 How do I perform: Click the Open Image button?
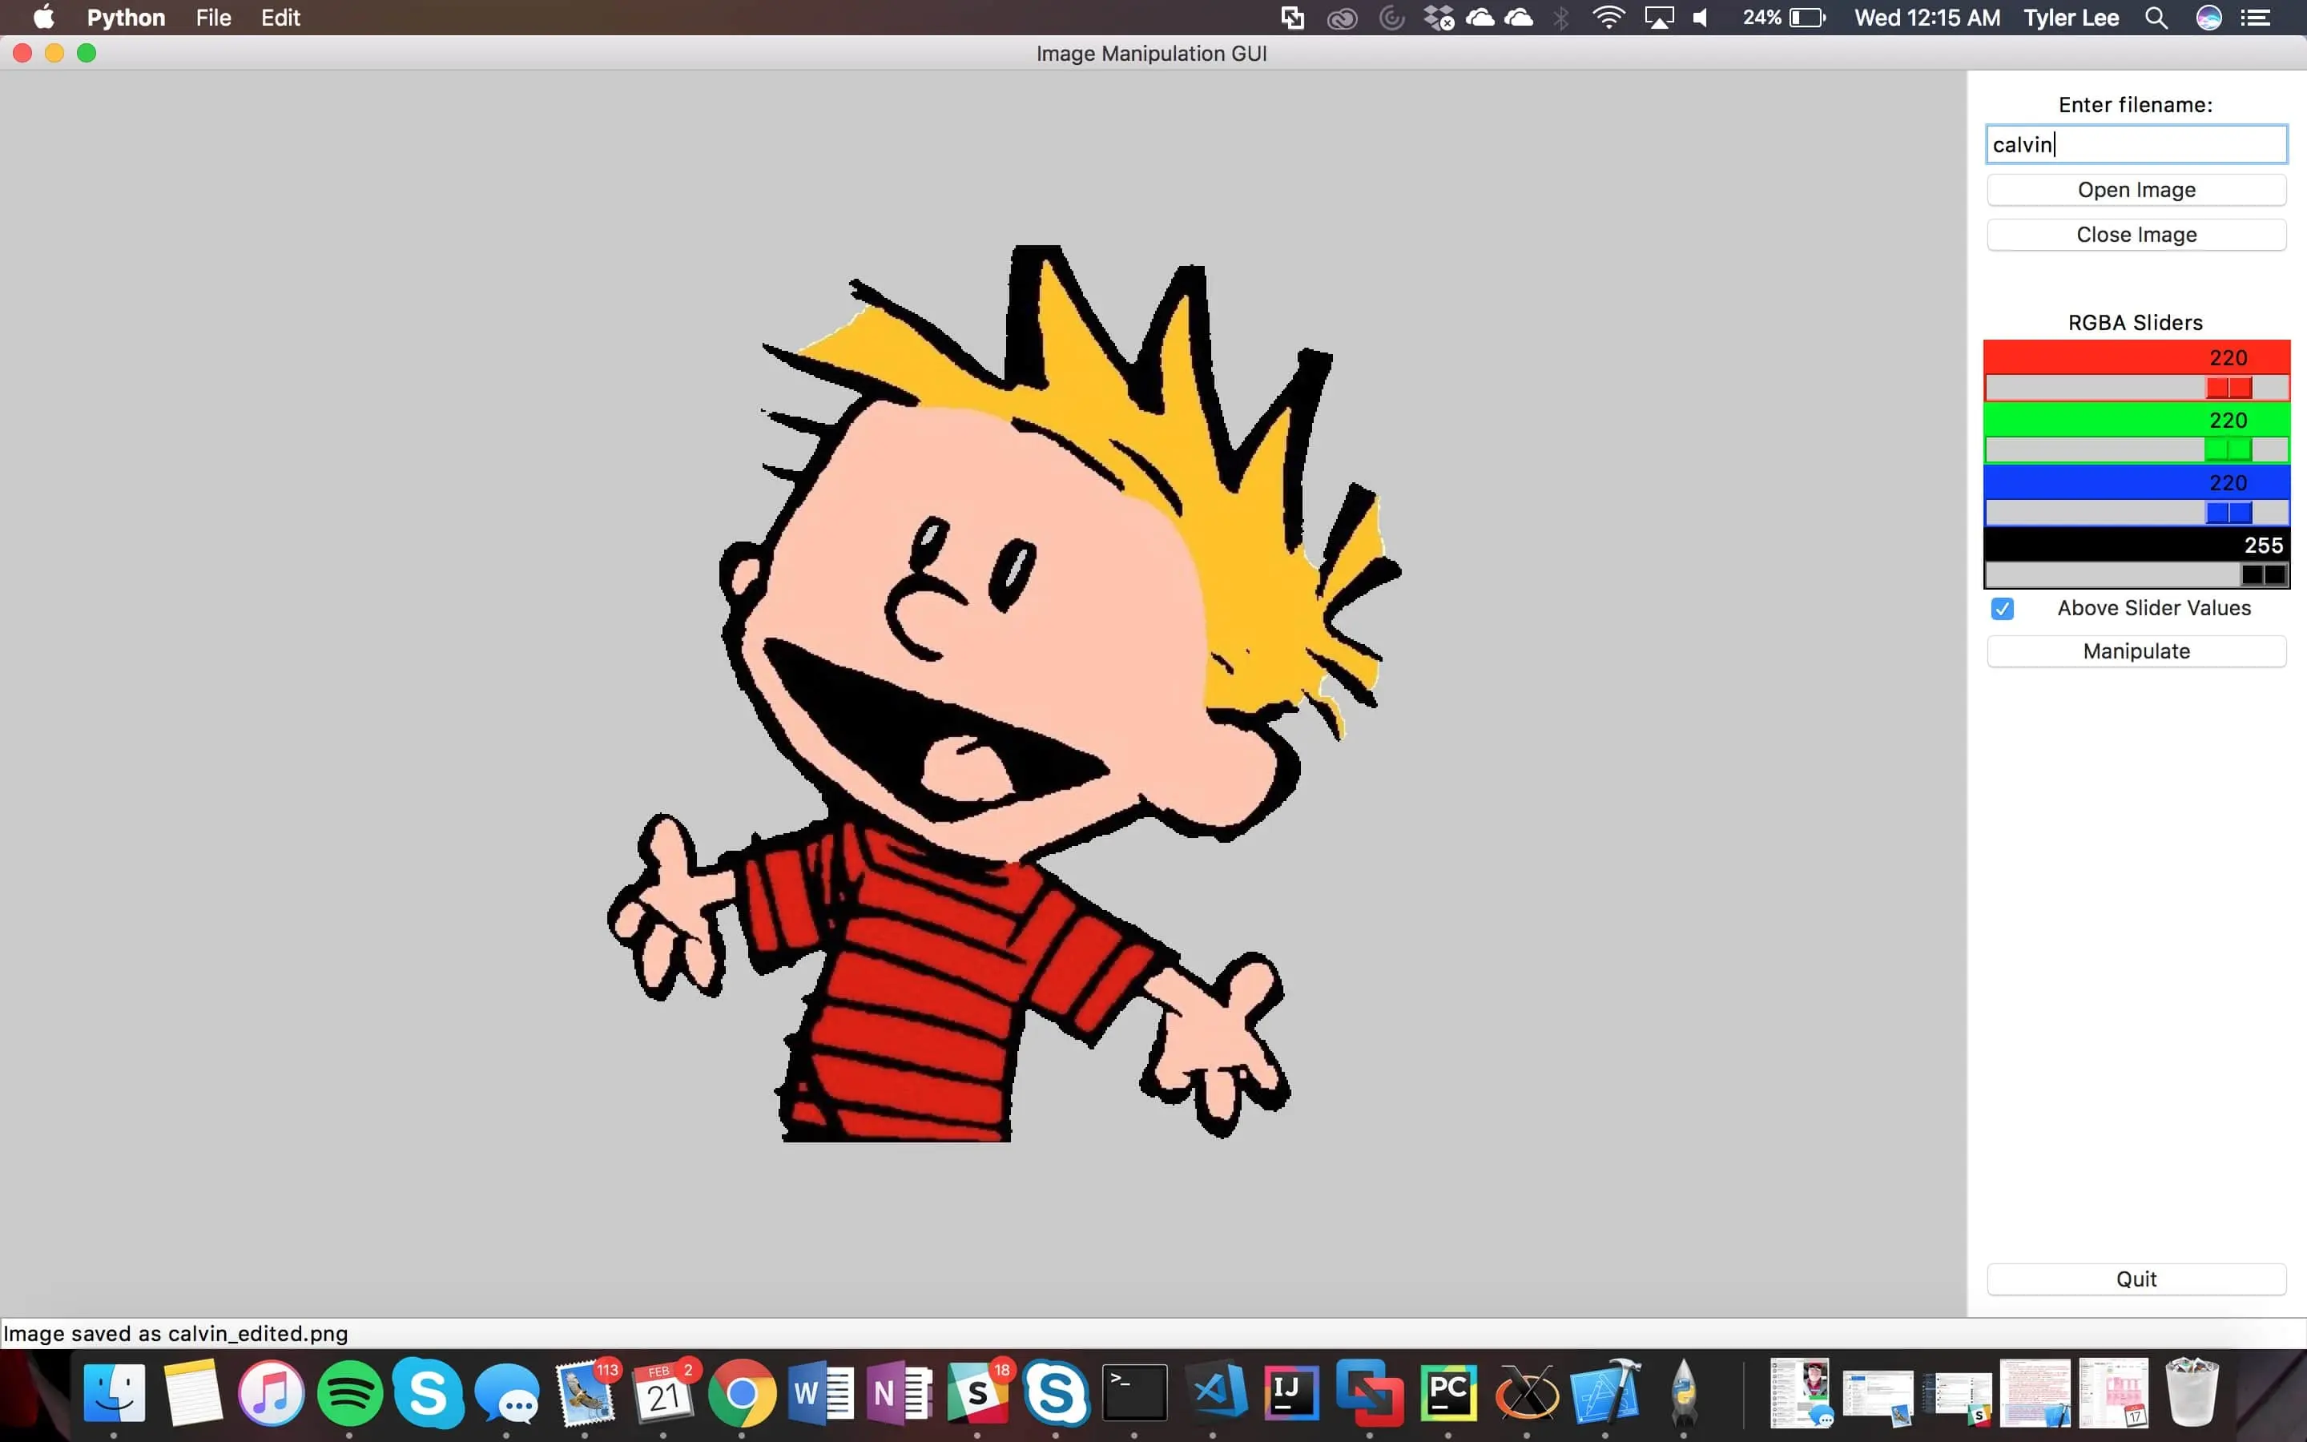(x=2136, y=189)
